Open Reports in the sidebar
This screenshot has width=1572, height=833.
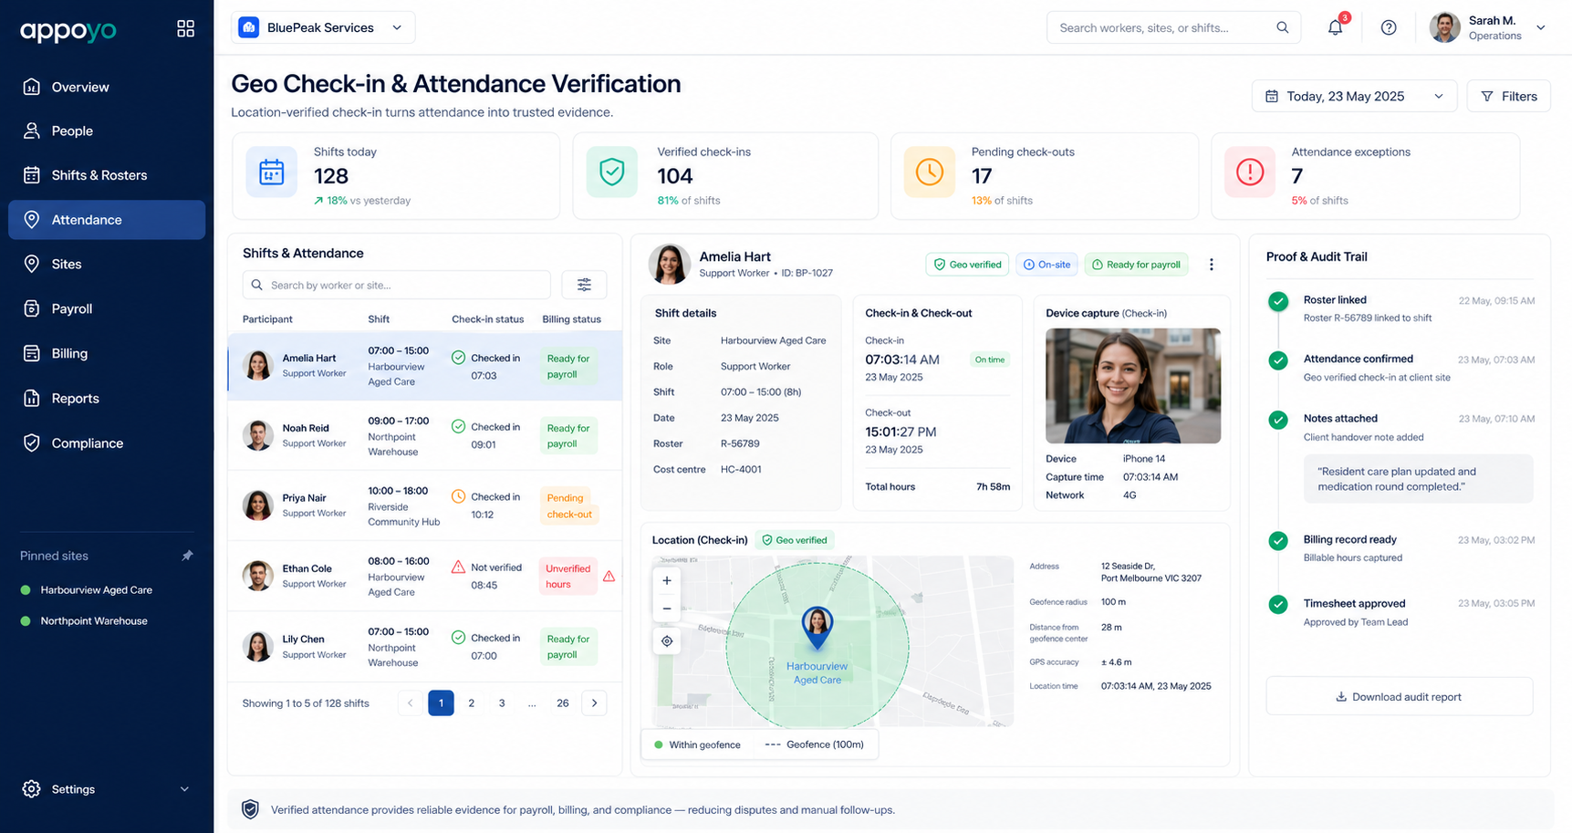pyautogui.click(x=107, y=399)
